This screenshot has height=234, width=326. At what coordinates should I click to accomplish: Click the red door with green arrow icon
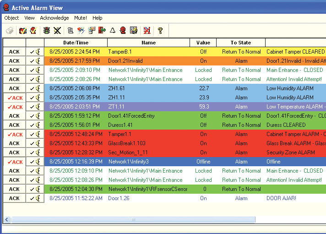[102, 31]
